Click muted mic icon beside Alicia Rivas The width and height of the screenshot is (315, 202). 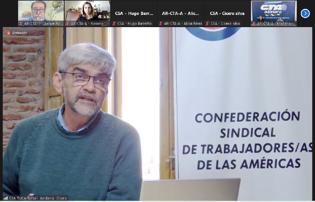click(161, 24)
